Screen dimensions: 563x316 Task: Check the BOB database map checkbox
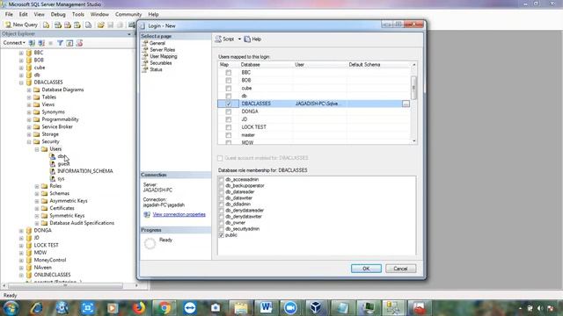(229, 81)
